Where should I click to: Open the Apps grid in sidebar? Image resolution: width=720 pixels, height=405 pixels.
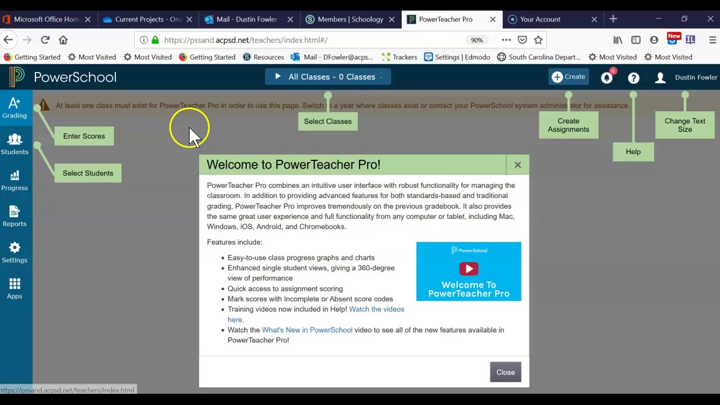15,289
